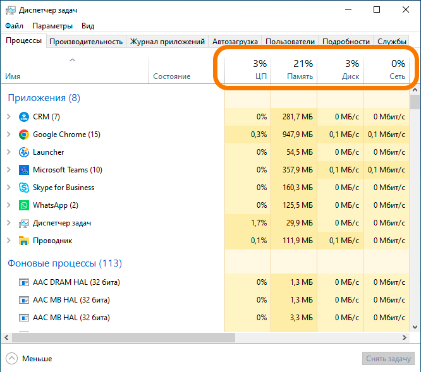Click the CRM app icon
This screenshot has width=421, height=372.
tap(24, 117)
